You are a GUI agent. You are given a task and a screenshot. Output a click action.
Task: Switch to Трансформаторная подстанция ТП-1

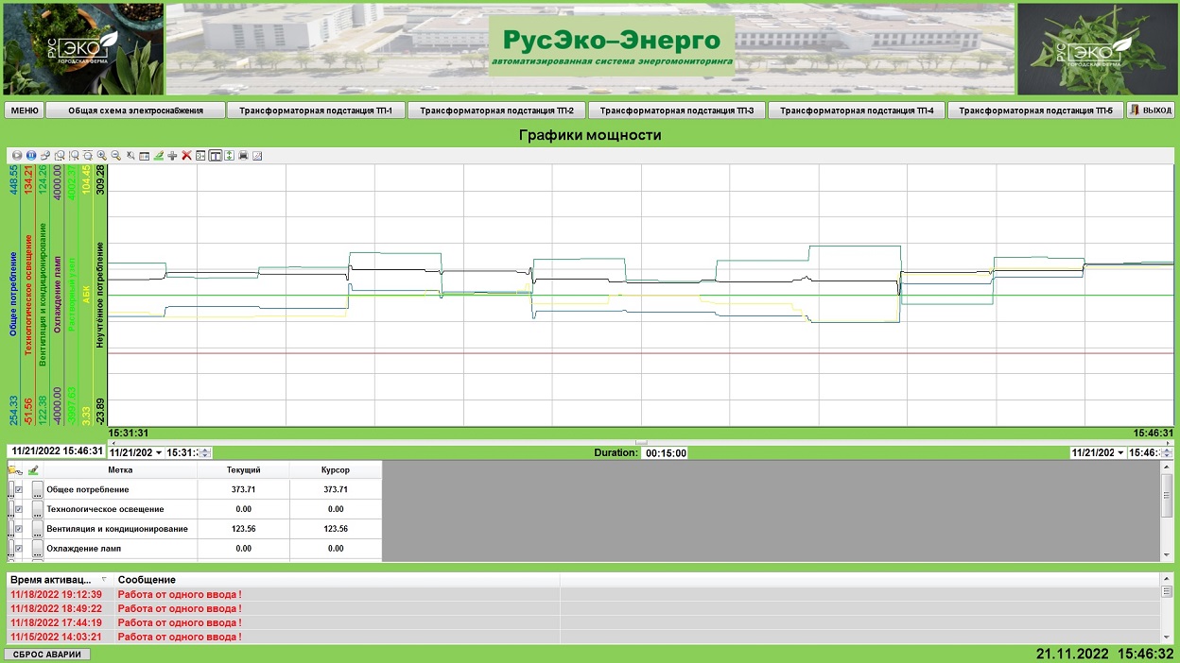(316, 110)
